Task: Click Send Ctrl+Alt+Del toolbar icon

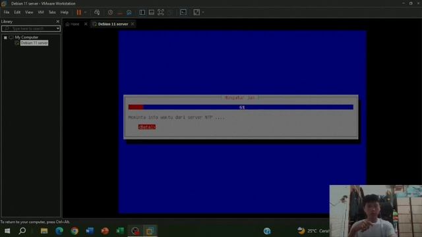Action: click(97, 13)
